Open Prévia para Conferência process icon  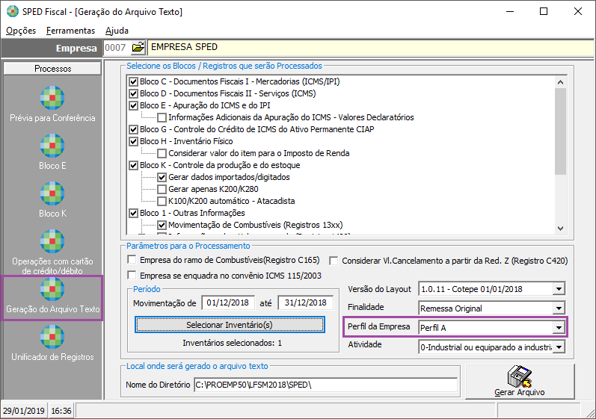(52, 99)
